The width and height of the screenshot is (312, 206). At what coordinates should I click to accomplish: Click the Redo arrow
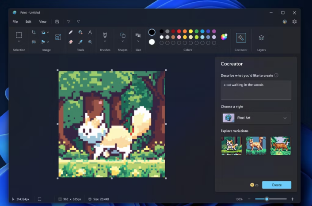pos(78,22)
